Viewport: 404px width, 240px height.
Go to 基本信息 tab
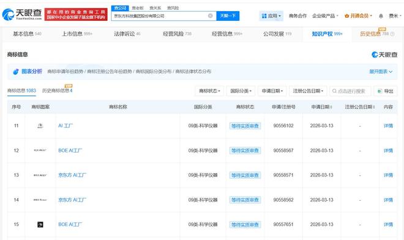click(27, 34)
